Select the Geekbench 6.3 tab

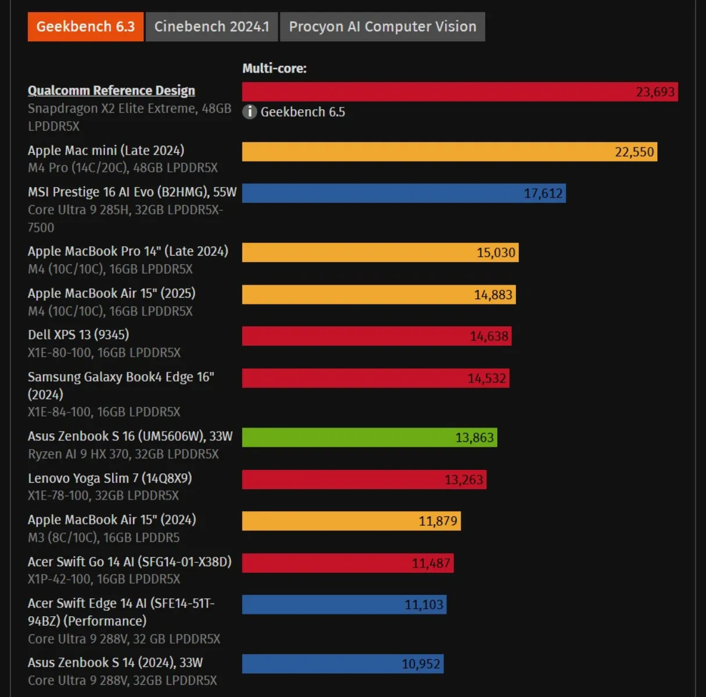pos(85,27)
